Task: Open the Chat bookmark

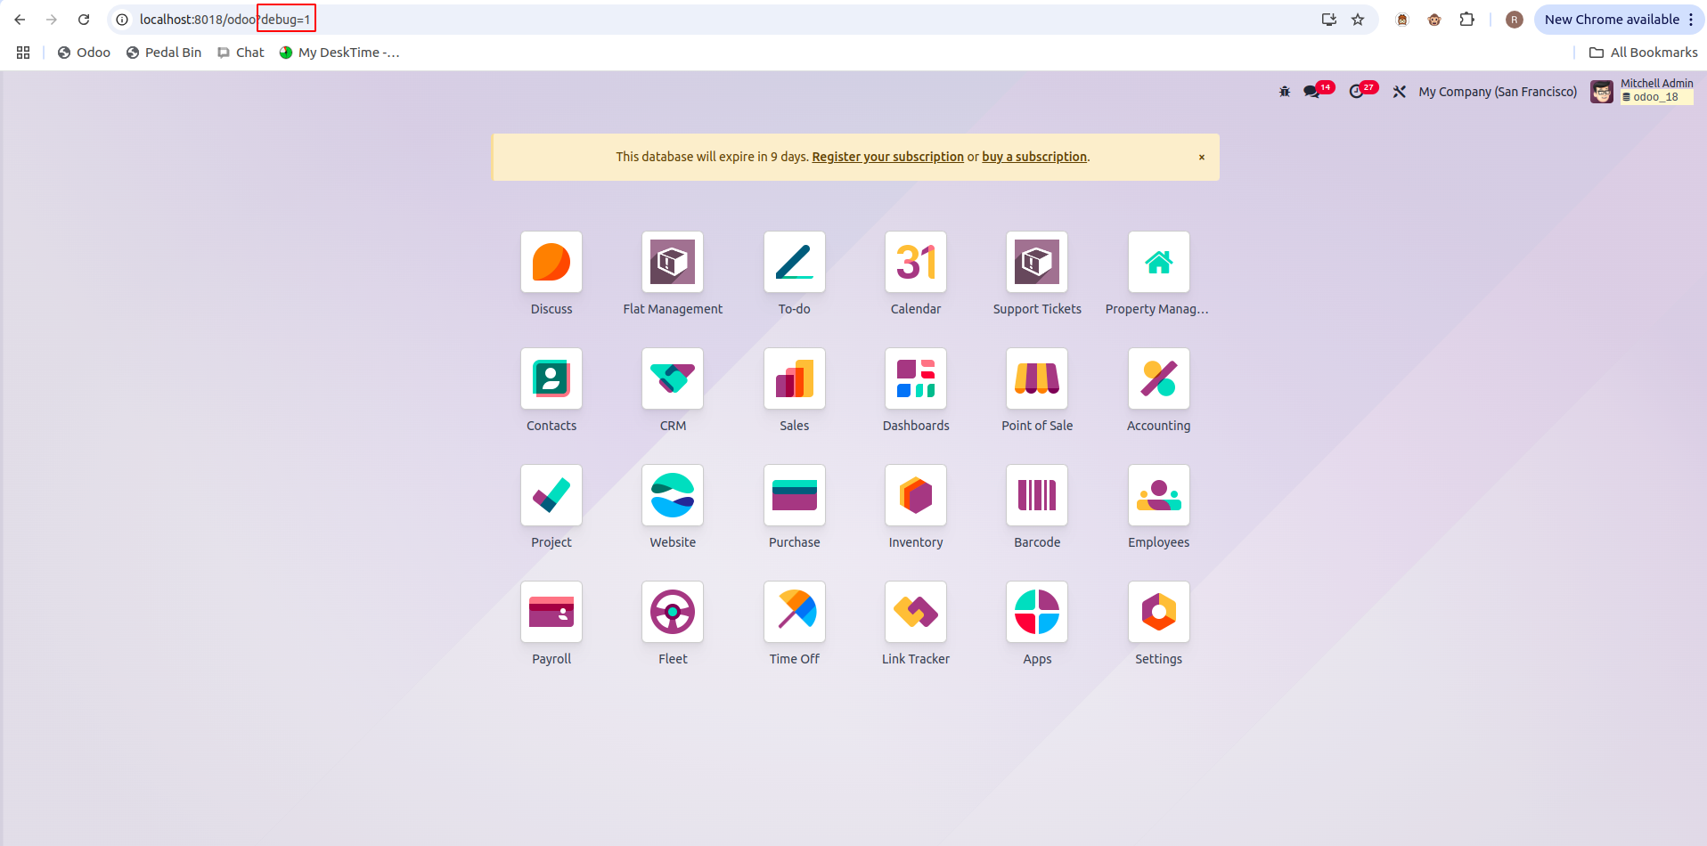Action: 241,53
